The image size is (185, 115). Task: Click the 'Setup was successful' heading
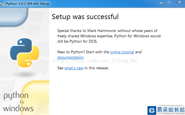(x=85, y=17)
